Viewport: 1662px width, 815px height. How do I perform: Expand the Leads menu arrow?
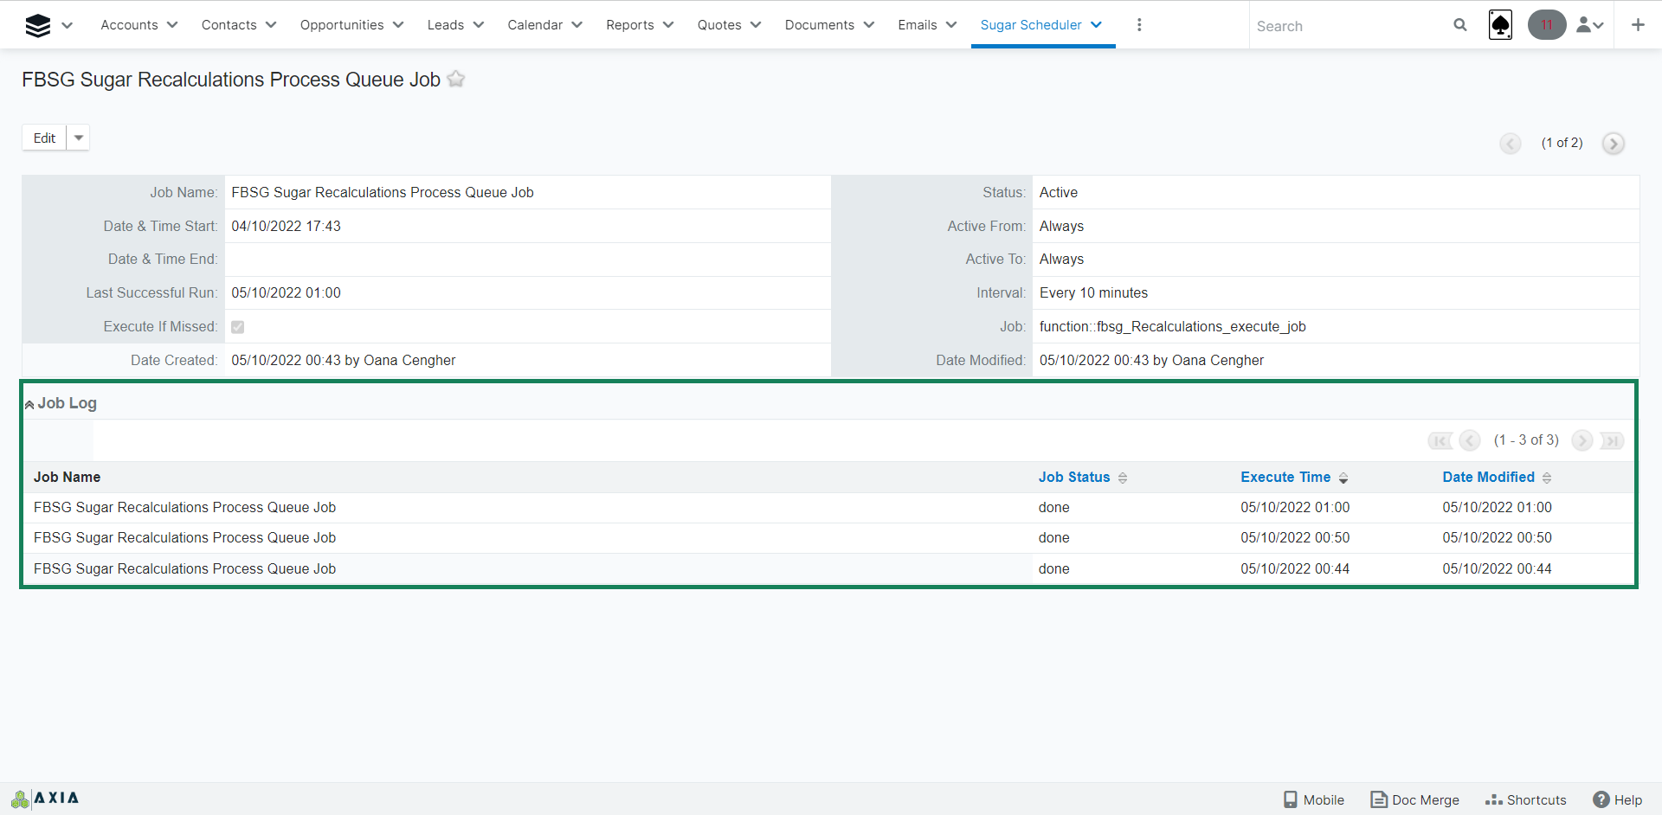(479, 25)
